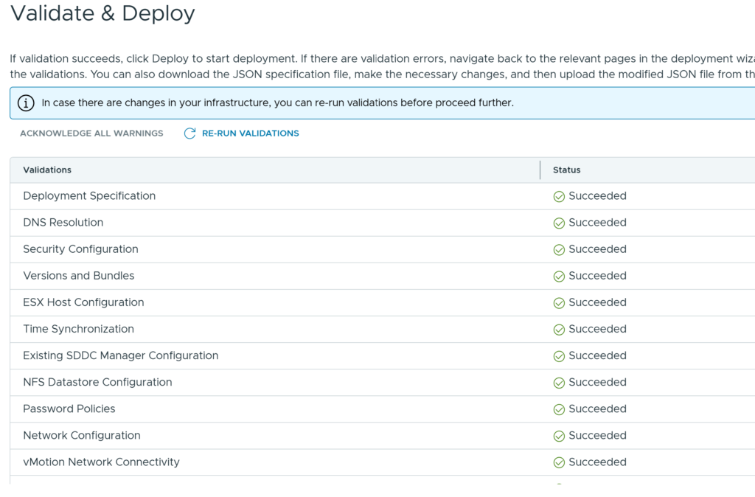This screenshot has height=497, width=755.
Task: Click the info icon in the blue banner
Action: 26,103
